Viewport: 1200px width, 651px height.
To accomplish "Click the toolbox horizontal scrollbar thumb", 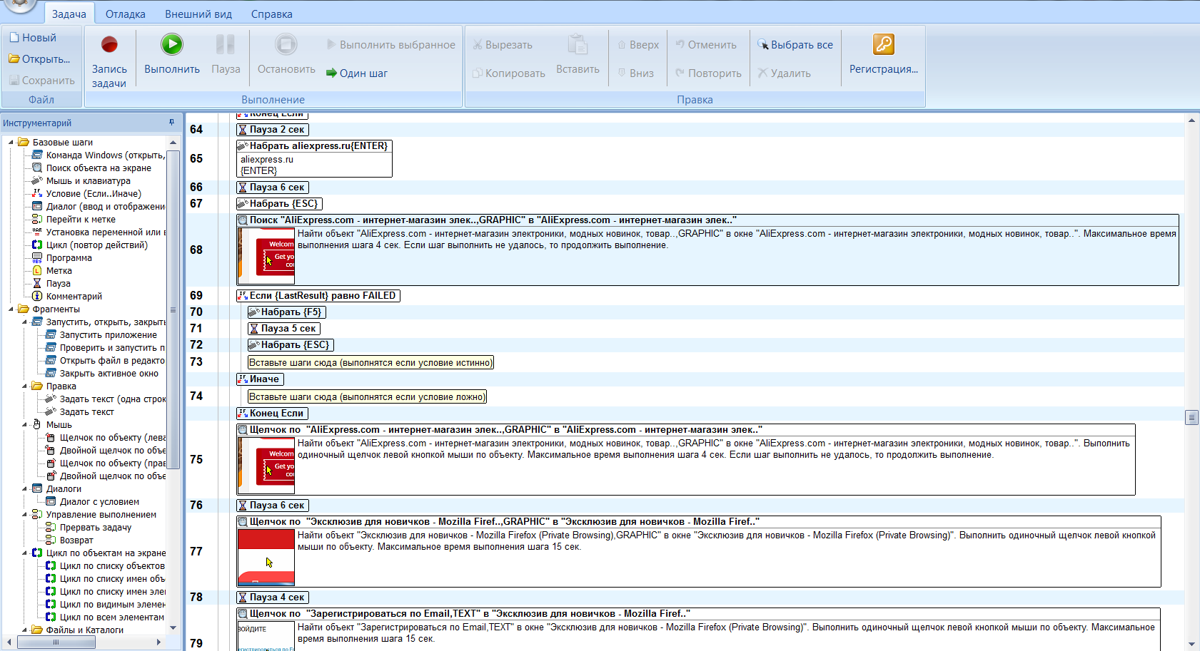I will (56, 642).
